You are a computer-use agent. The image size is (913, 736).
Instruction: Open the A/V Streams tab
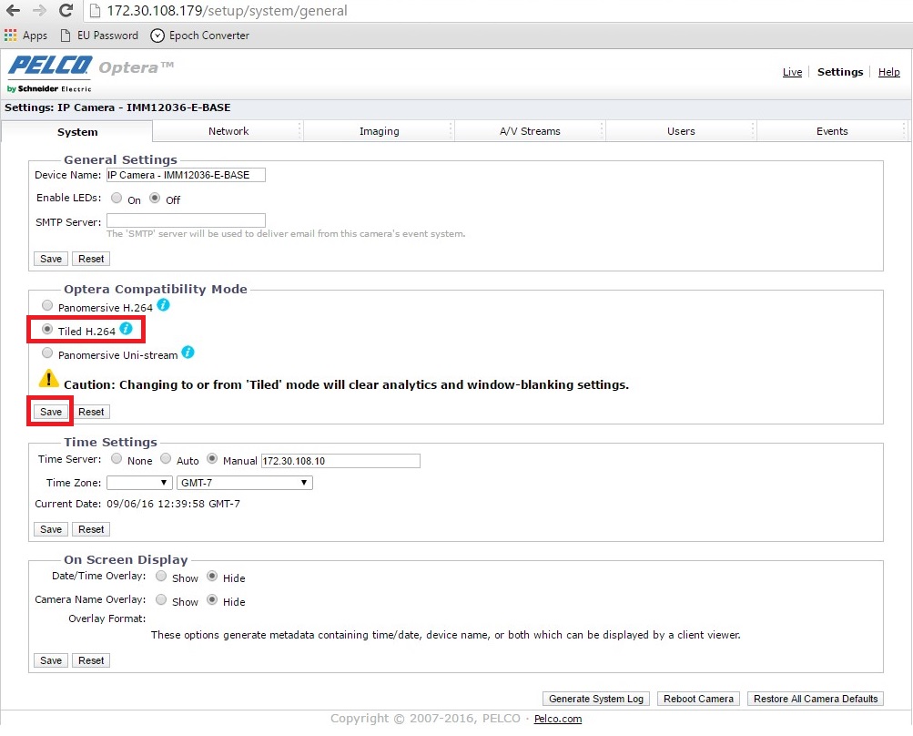(530, 131)
